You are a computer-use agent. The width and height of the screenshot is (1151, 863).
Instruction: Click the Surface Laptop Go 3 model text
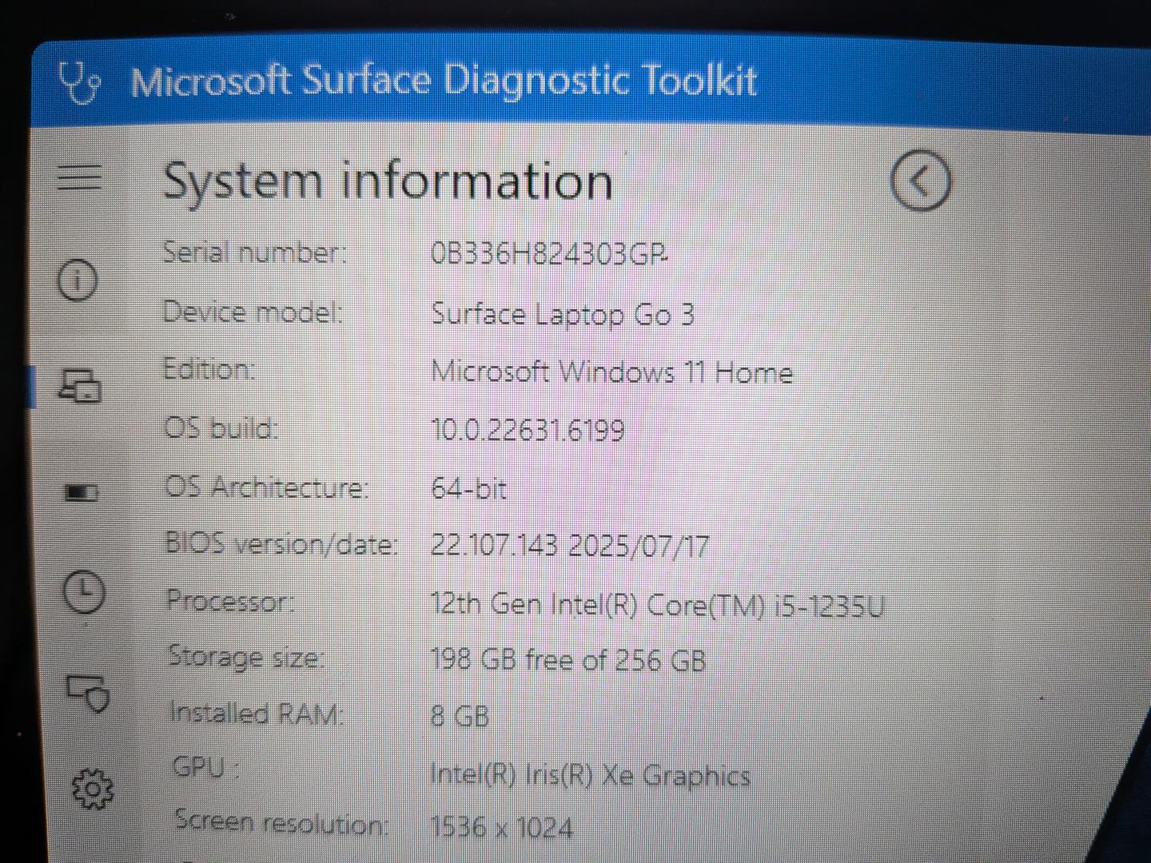coord(563,315)
